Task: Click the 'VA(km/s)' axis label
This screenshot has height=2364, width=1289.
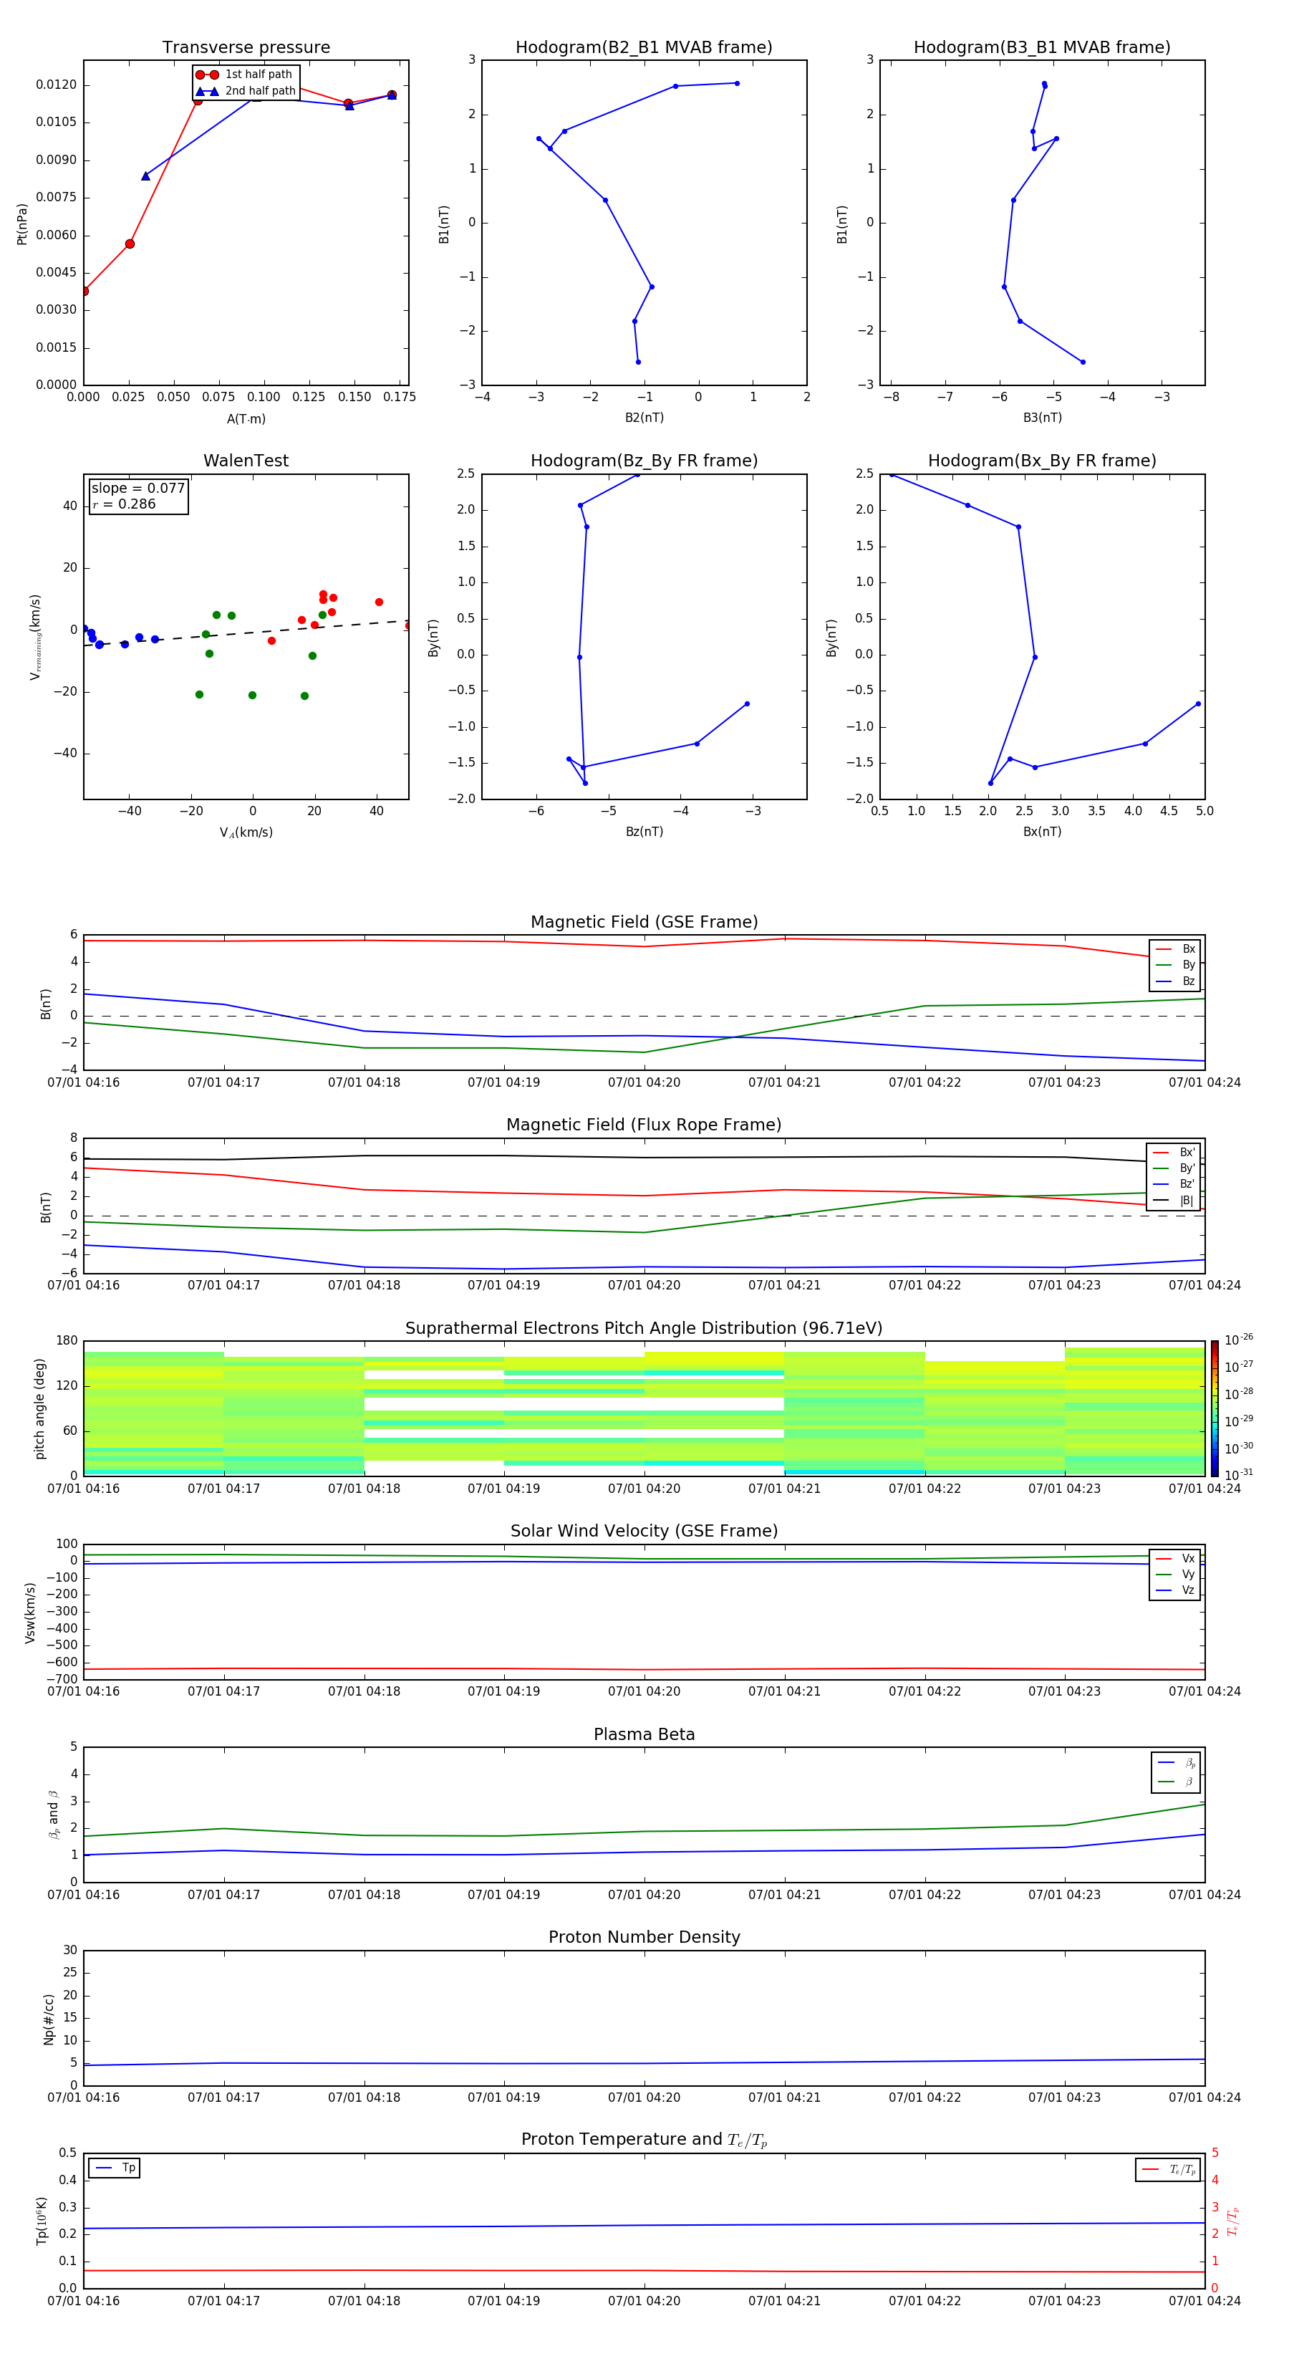Action: click(246, 832)
